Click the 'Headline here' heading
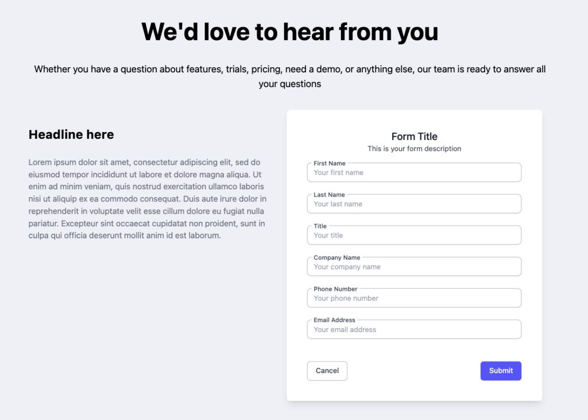Image resolution: width=588 pixels, height=420 pixels. (x=71, y=135)
